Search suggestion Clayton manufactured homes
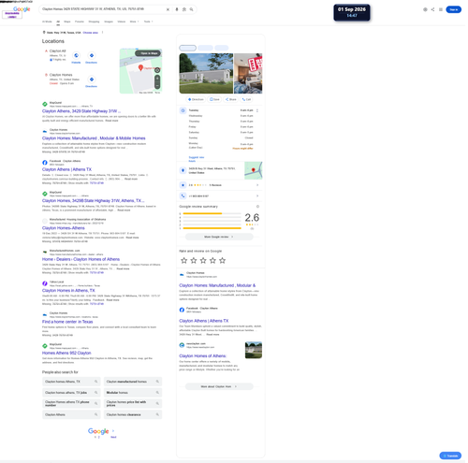Viewport: 468px width, 463px height. (133, 382)
